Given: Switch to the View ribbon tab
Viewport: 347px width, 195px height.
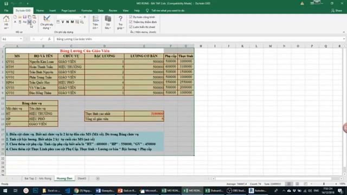Looking at the screenshot, I should [125, 11].
